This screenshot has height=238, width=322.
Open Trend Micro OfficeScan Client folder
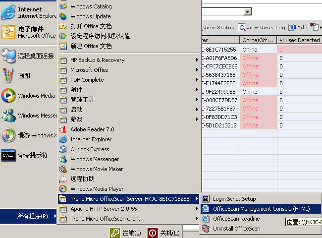tap(129, 219)
